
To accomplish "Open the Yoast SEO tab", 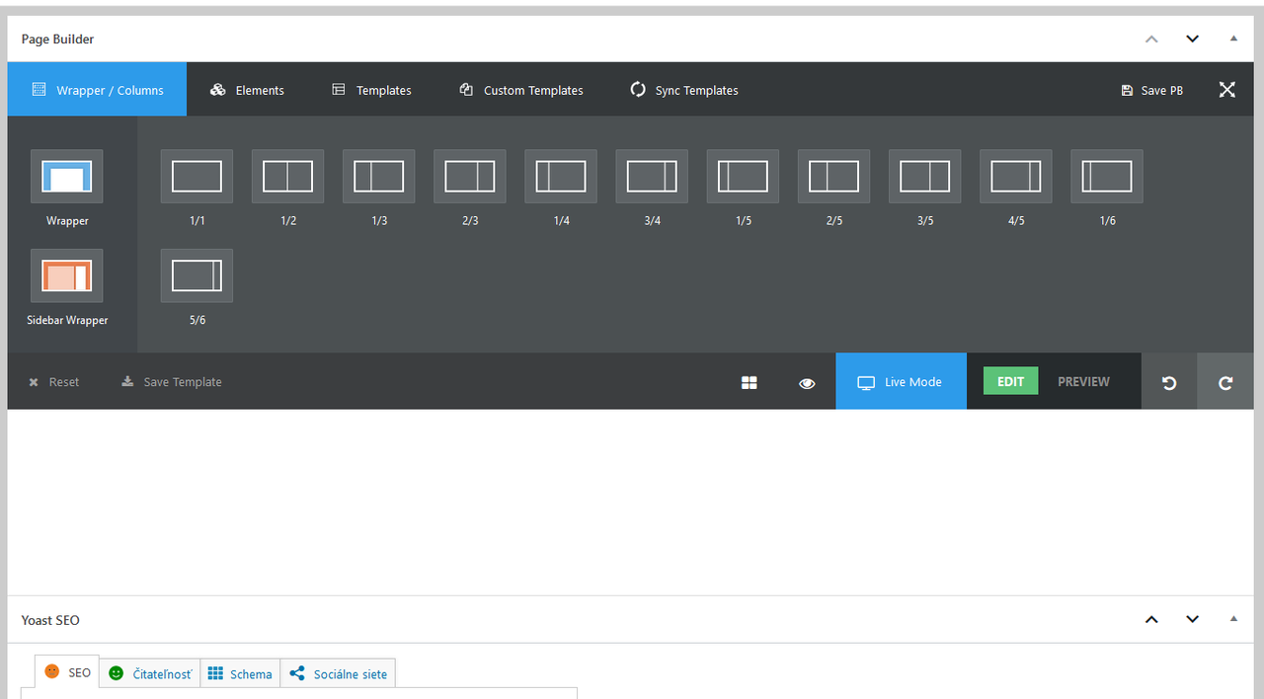I will (x=67, y=672).
